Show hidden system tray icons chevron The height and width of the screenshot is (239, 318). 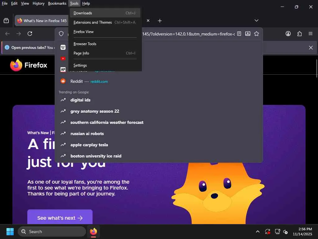(257, 232)
